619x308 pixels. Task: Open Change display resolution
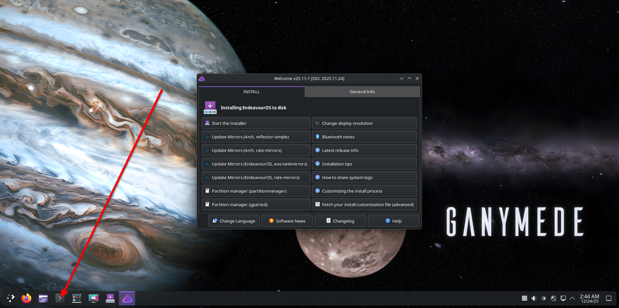click(364, 123)
